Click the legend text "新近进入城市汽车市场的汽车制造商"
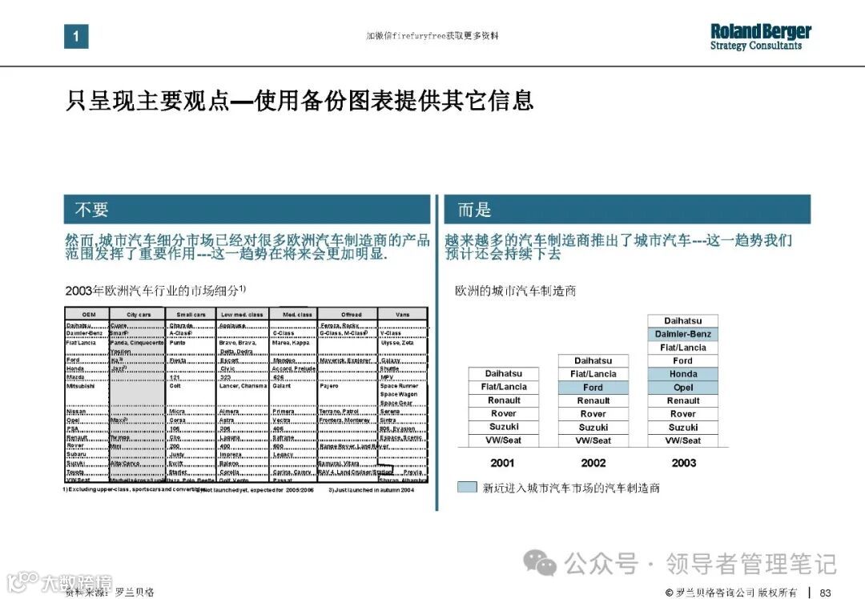The image size is (865, 599). [571, 488]
